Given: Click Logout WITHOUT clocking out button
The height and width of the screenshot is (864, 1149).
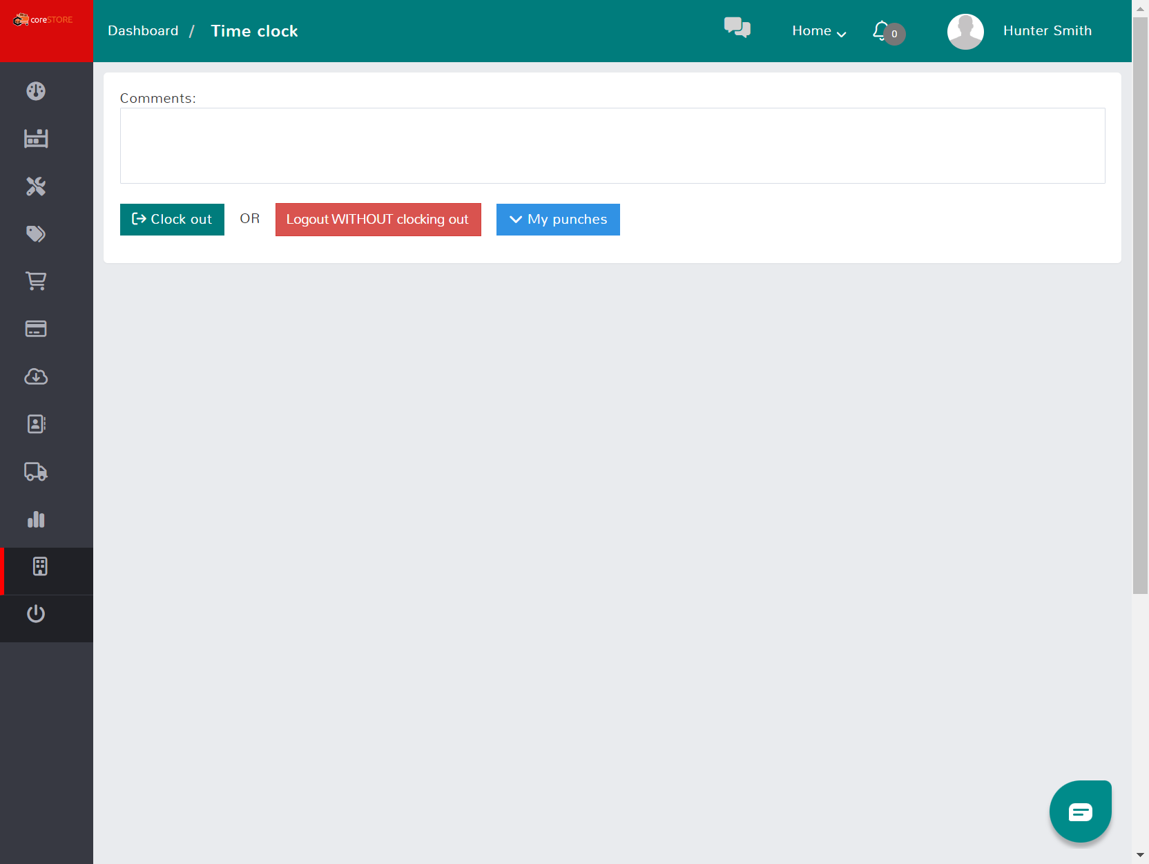Looking at the screenshot, I should point(378,220).
